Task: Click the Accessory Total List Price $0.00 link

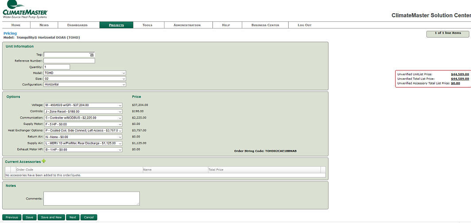Action: (456, 83)
